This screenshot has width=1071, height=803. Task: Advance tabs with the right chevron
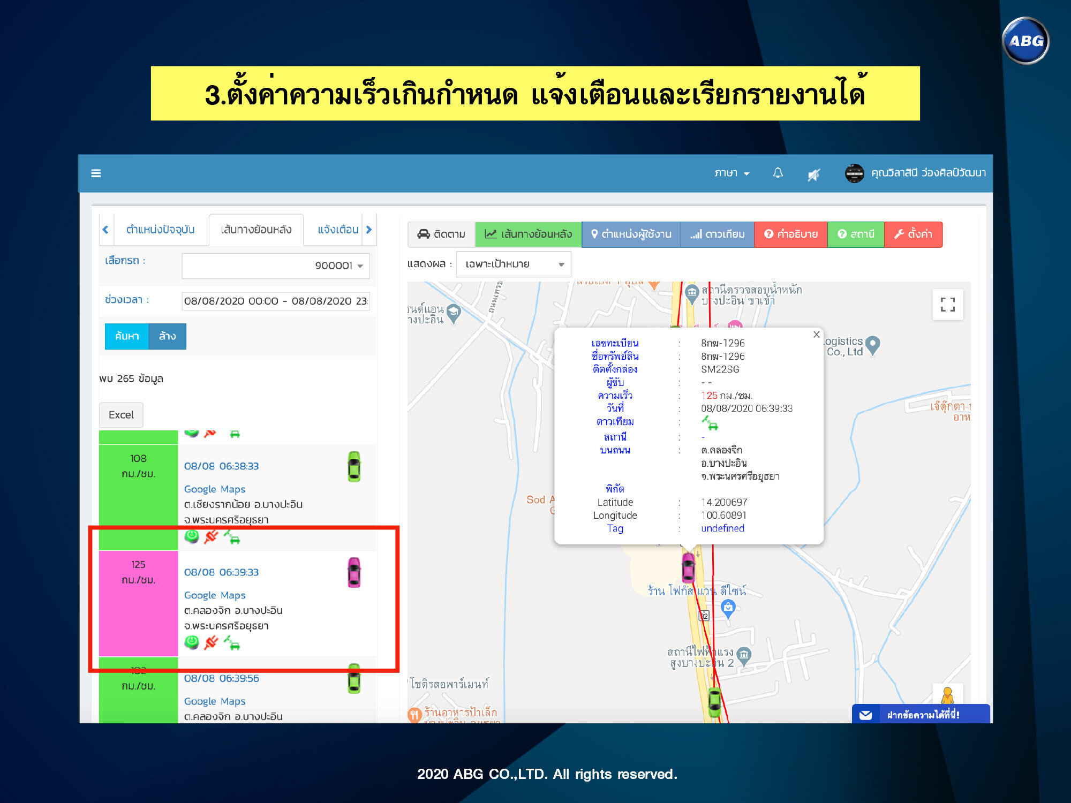(x=369, y=230)
